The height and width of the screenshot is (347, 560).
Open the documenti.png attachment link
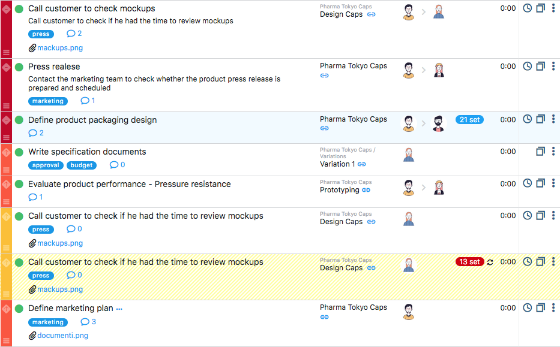tap(62, 336)
